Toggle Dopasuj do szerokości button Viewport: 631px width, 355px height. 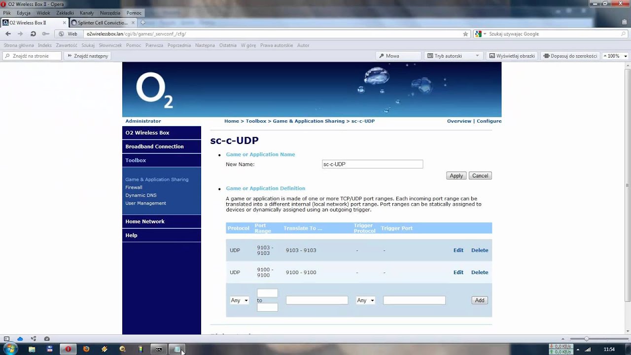tap(570, 56)
